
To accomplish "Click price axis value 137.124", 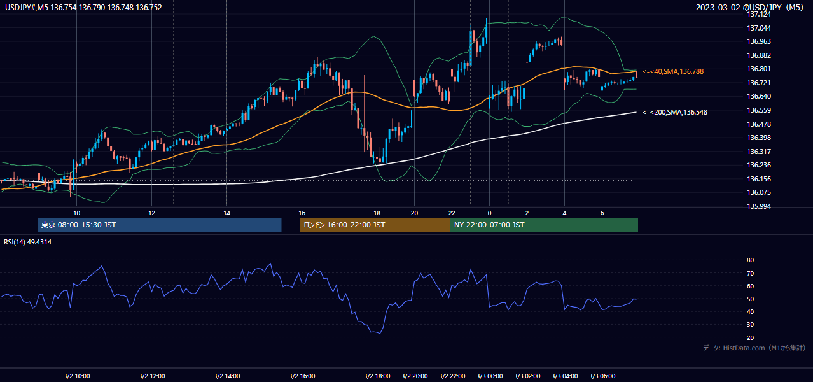I will (759, 14).
